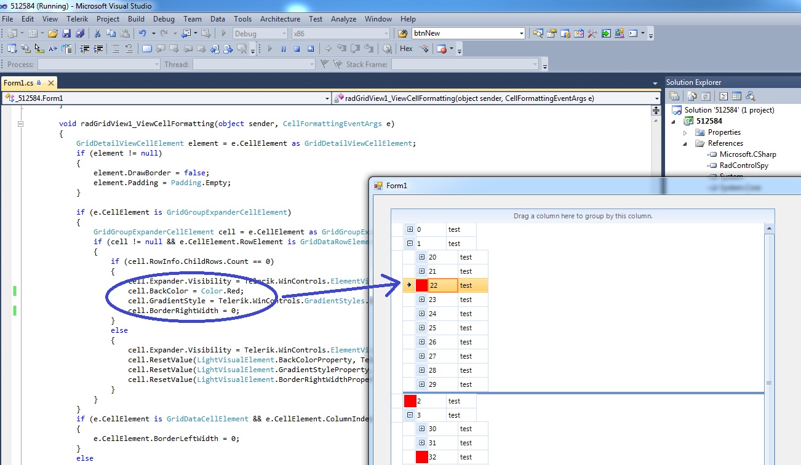Click the Undo arrow icon

pyautogui.click(x=142, y=33)
